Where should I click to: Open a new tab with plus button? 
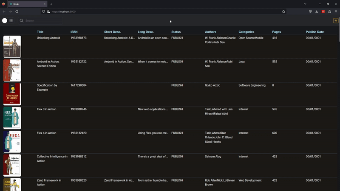(x=51, y=4)
